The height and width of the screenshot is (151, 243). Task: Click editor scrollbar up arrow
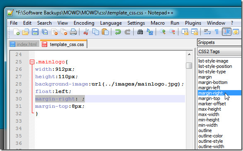point(189,54)
